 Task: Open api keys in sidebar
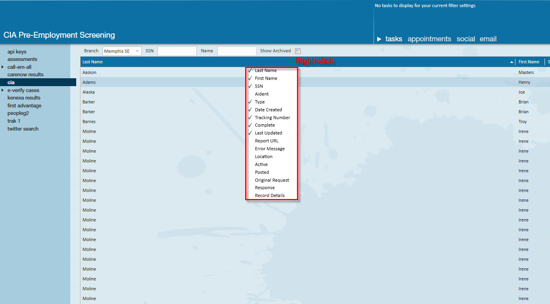17,52
